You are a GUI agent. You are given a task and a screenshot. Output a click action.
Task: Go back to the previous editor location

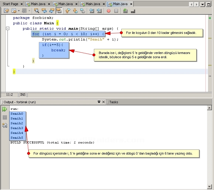tap(14, 11)
